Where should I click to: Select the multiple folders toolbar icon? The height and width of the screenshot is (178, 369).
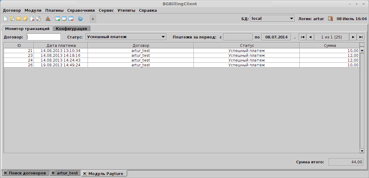click(x=25, y=19)
